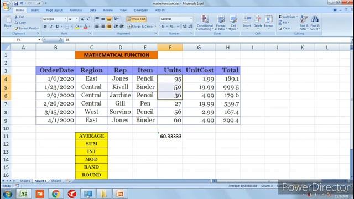This screenshot has width=354, height=199.
Task: Increase the font size
Action: 82,19
